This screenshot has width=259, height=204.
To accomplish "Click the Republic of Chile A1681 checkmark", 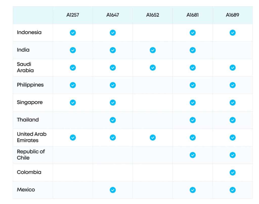I will coord(192,155).
